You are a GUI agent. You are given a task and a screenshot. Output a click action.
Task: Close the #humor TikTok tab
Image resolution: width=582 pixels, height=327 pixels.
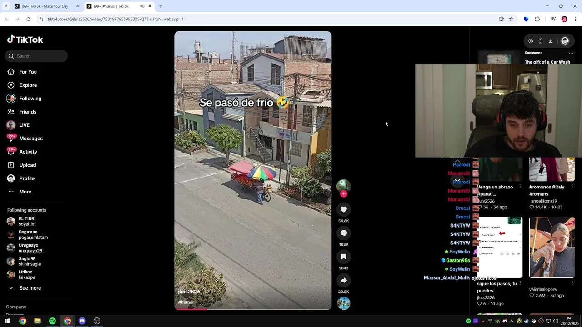(x=150, y=6)
